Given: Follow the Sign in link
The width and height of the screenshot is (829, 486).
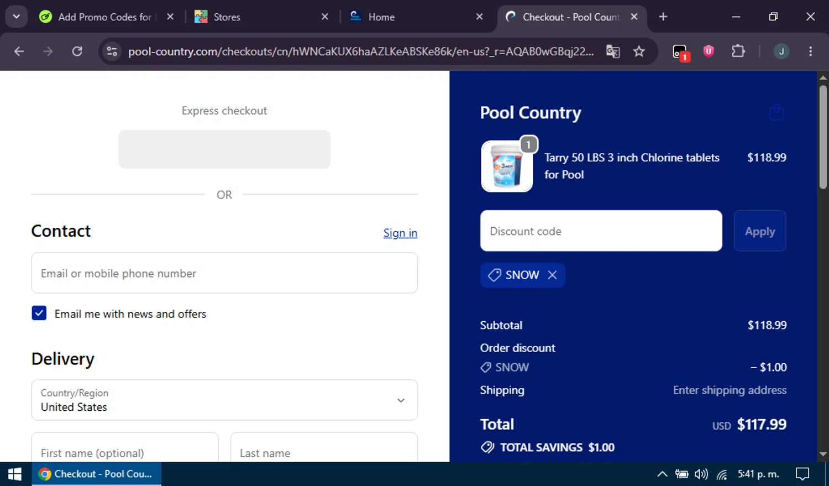Looking at the screenshot, I should (x=400, y=233).
